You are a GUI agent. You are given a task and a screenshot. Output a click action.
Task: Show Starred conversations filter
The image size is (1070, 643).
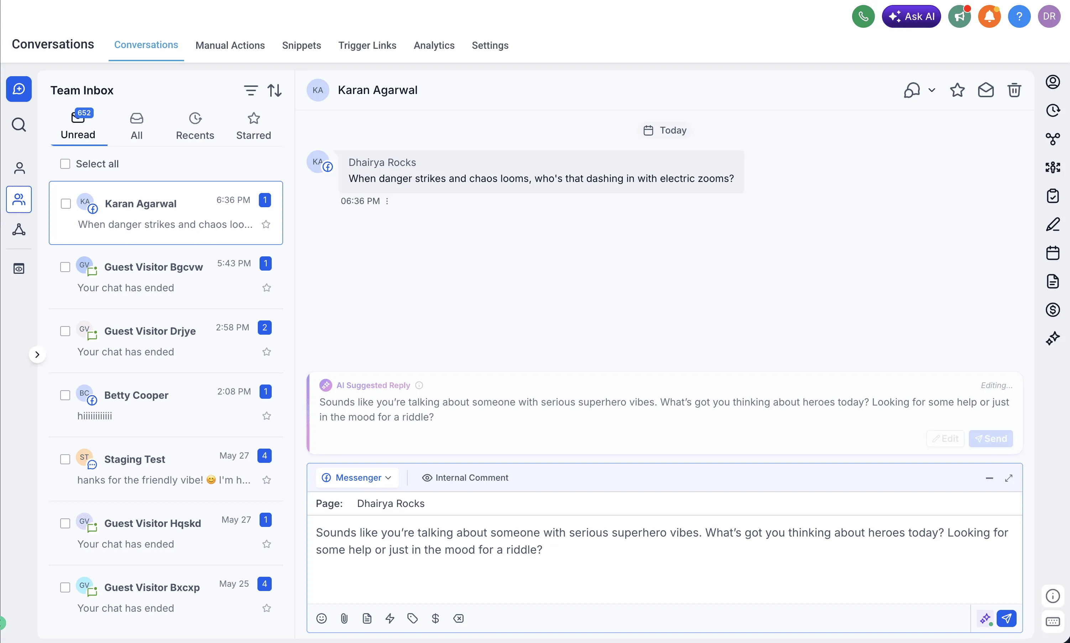coord(254,126)
